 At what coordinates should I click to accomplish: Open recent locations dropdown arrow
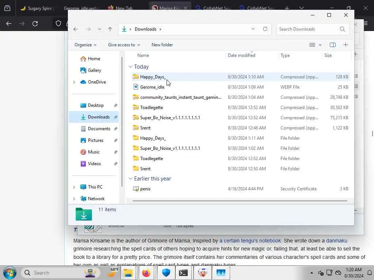click(99, 29)
